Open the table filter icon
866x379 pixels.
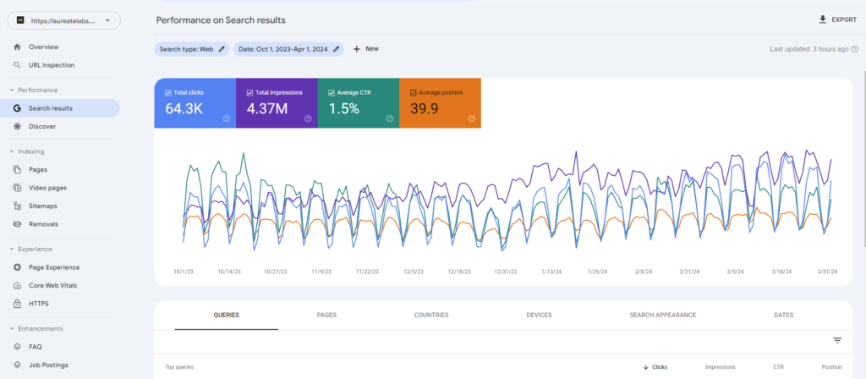[x=837, y=340]
